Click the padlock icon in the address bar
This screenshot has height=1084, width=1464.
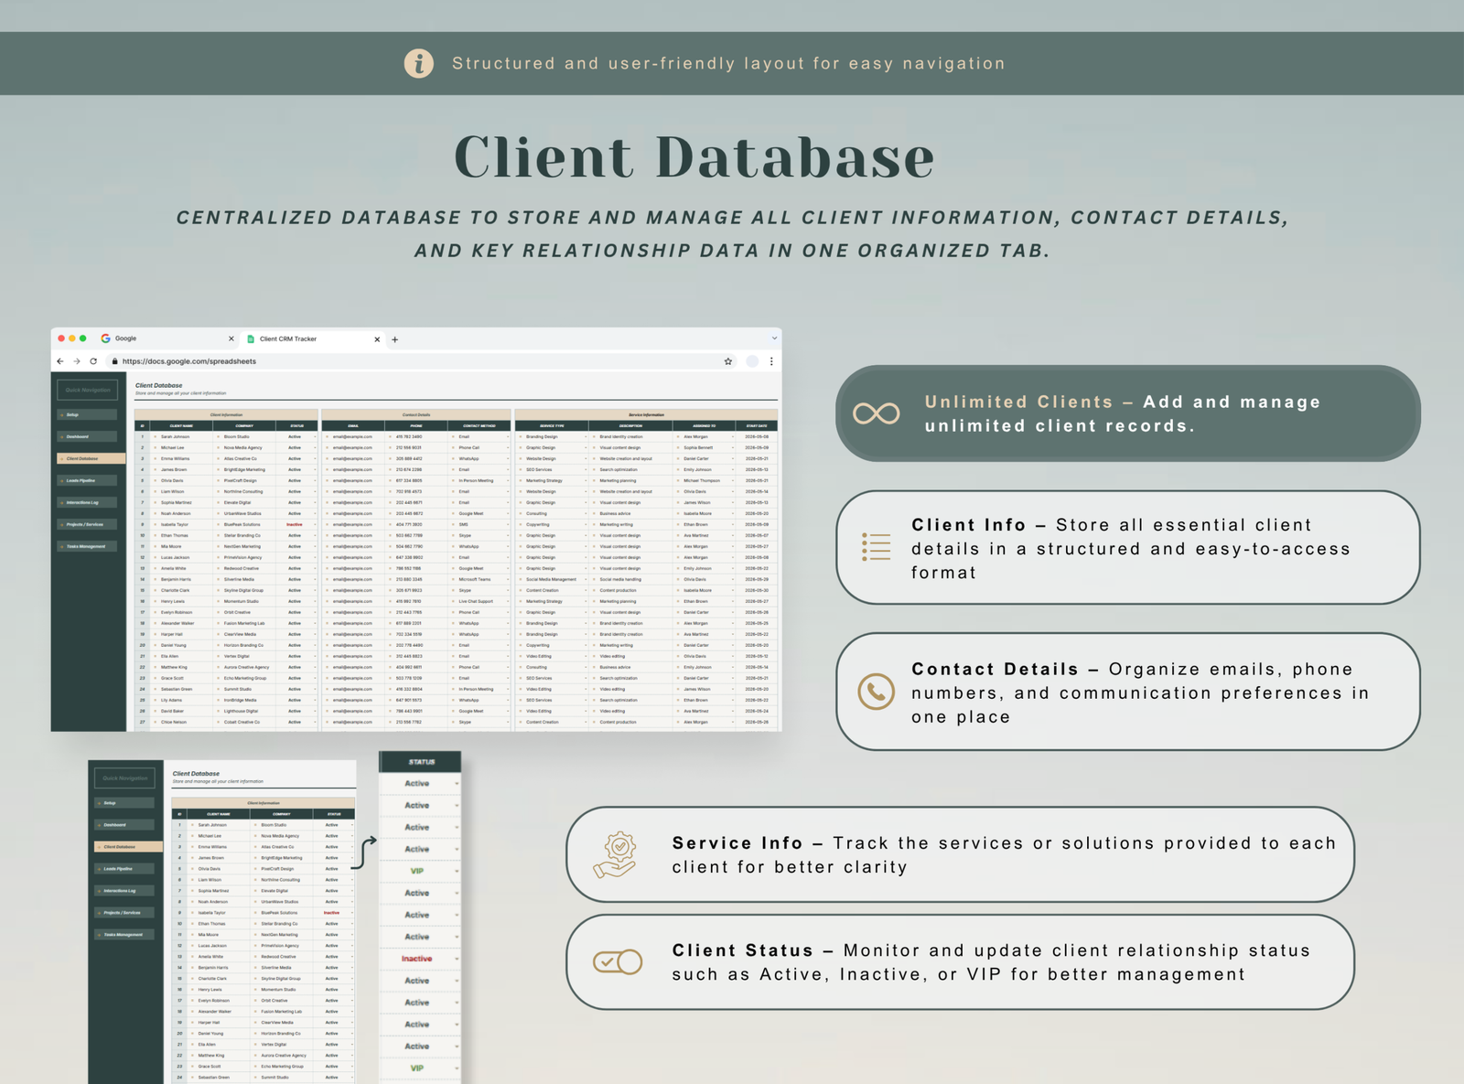click(x=114, y=361)
